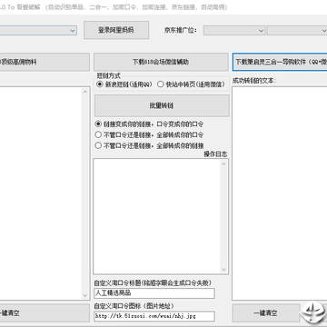Click scroll-up arrow of left text area
The height and width of the screenshot is (327, 327).
[x=85, y=92]
